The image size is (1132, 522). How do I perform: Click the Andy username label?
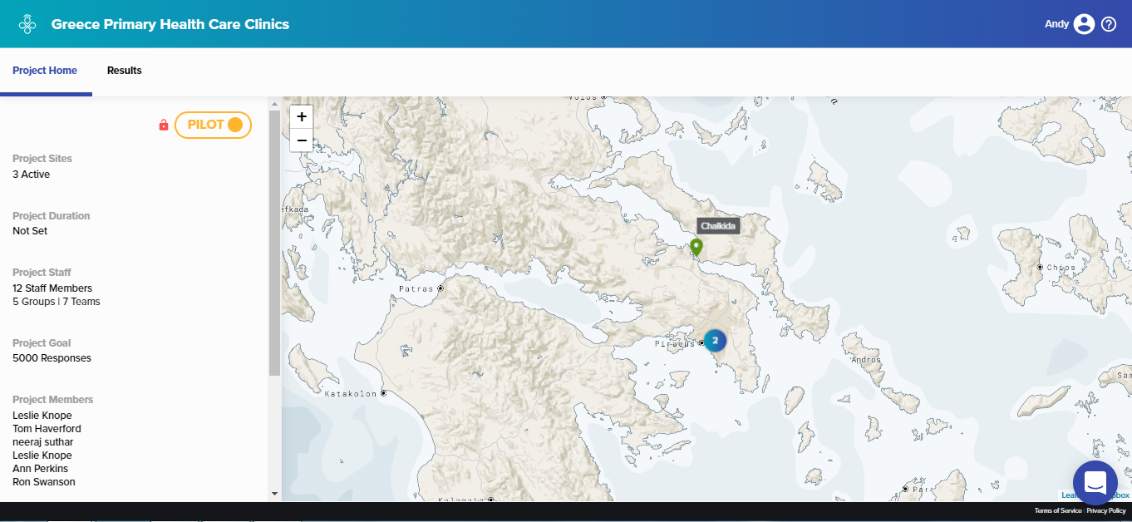1056,24
